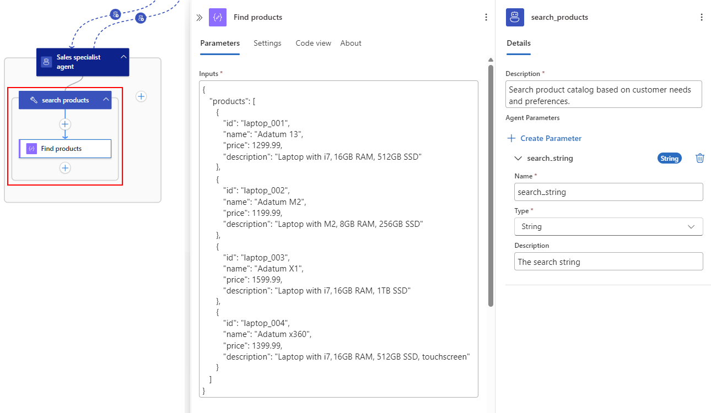Click the search_products agent icon in panel header

515,17
